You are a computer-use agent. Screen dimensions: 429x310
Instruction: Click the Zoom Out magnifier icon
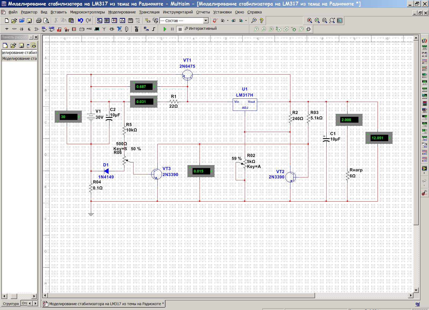[x=317, y=21]
